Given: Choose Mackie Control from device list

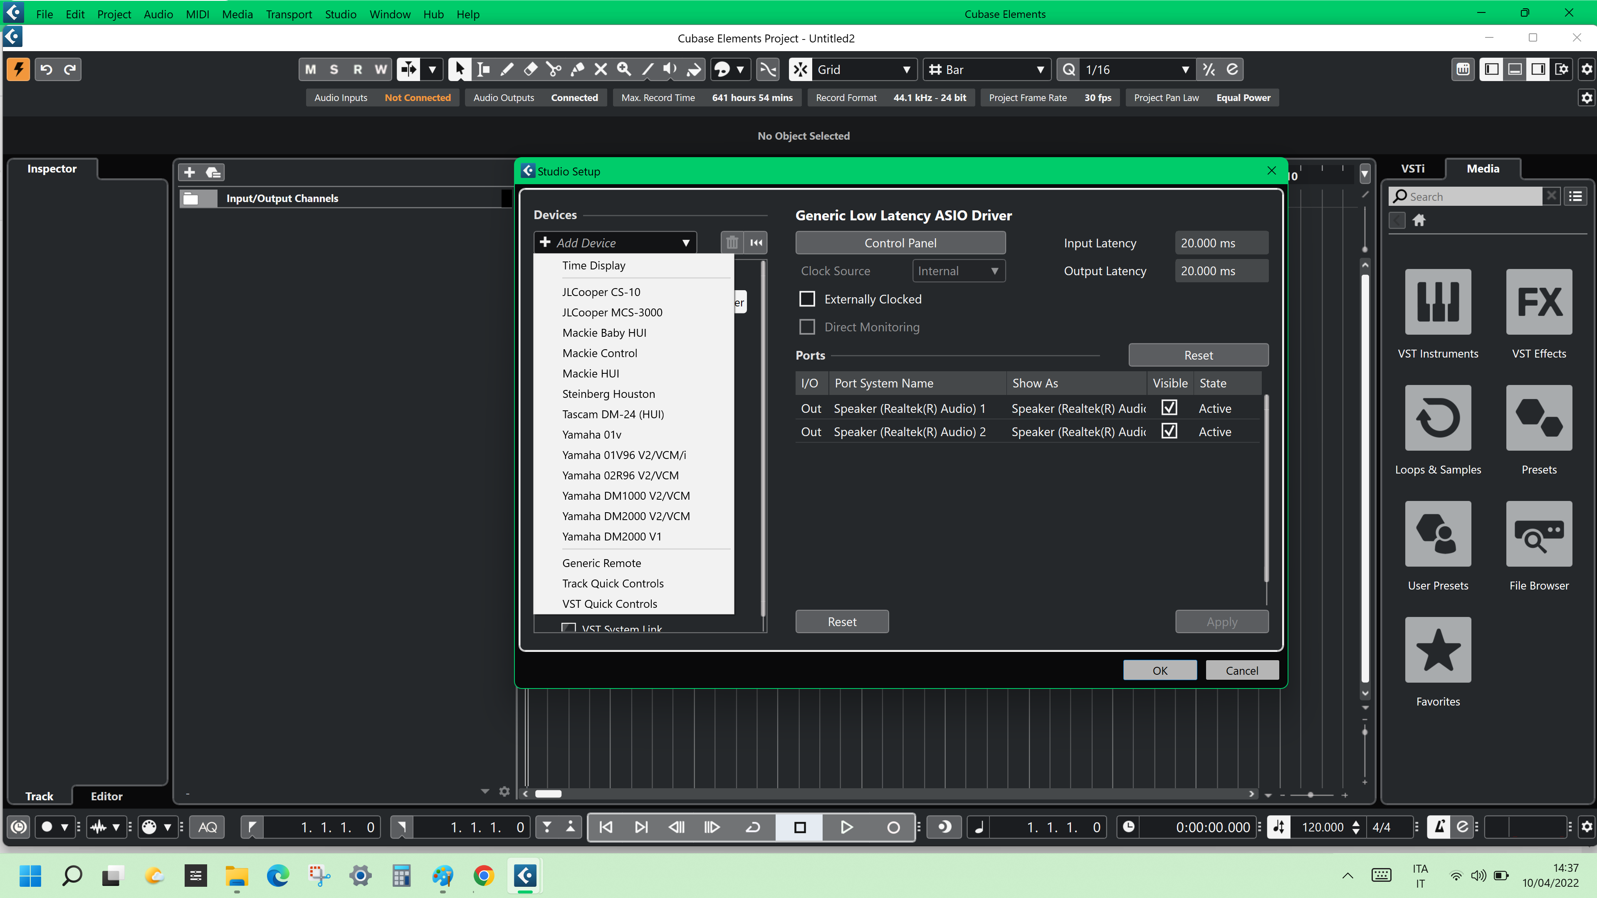Looking at the screenshot, I should coord(599,353).
